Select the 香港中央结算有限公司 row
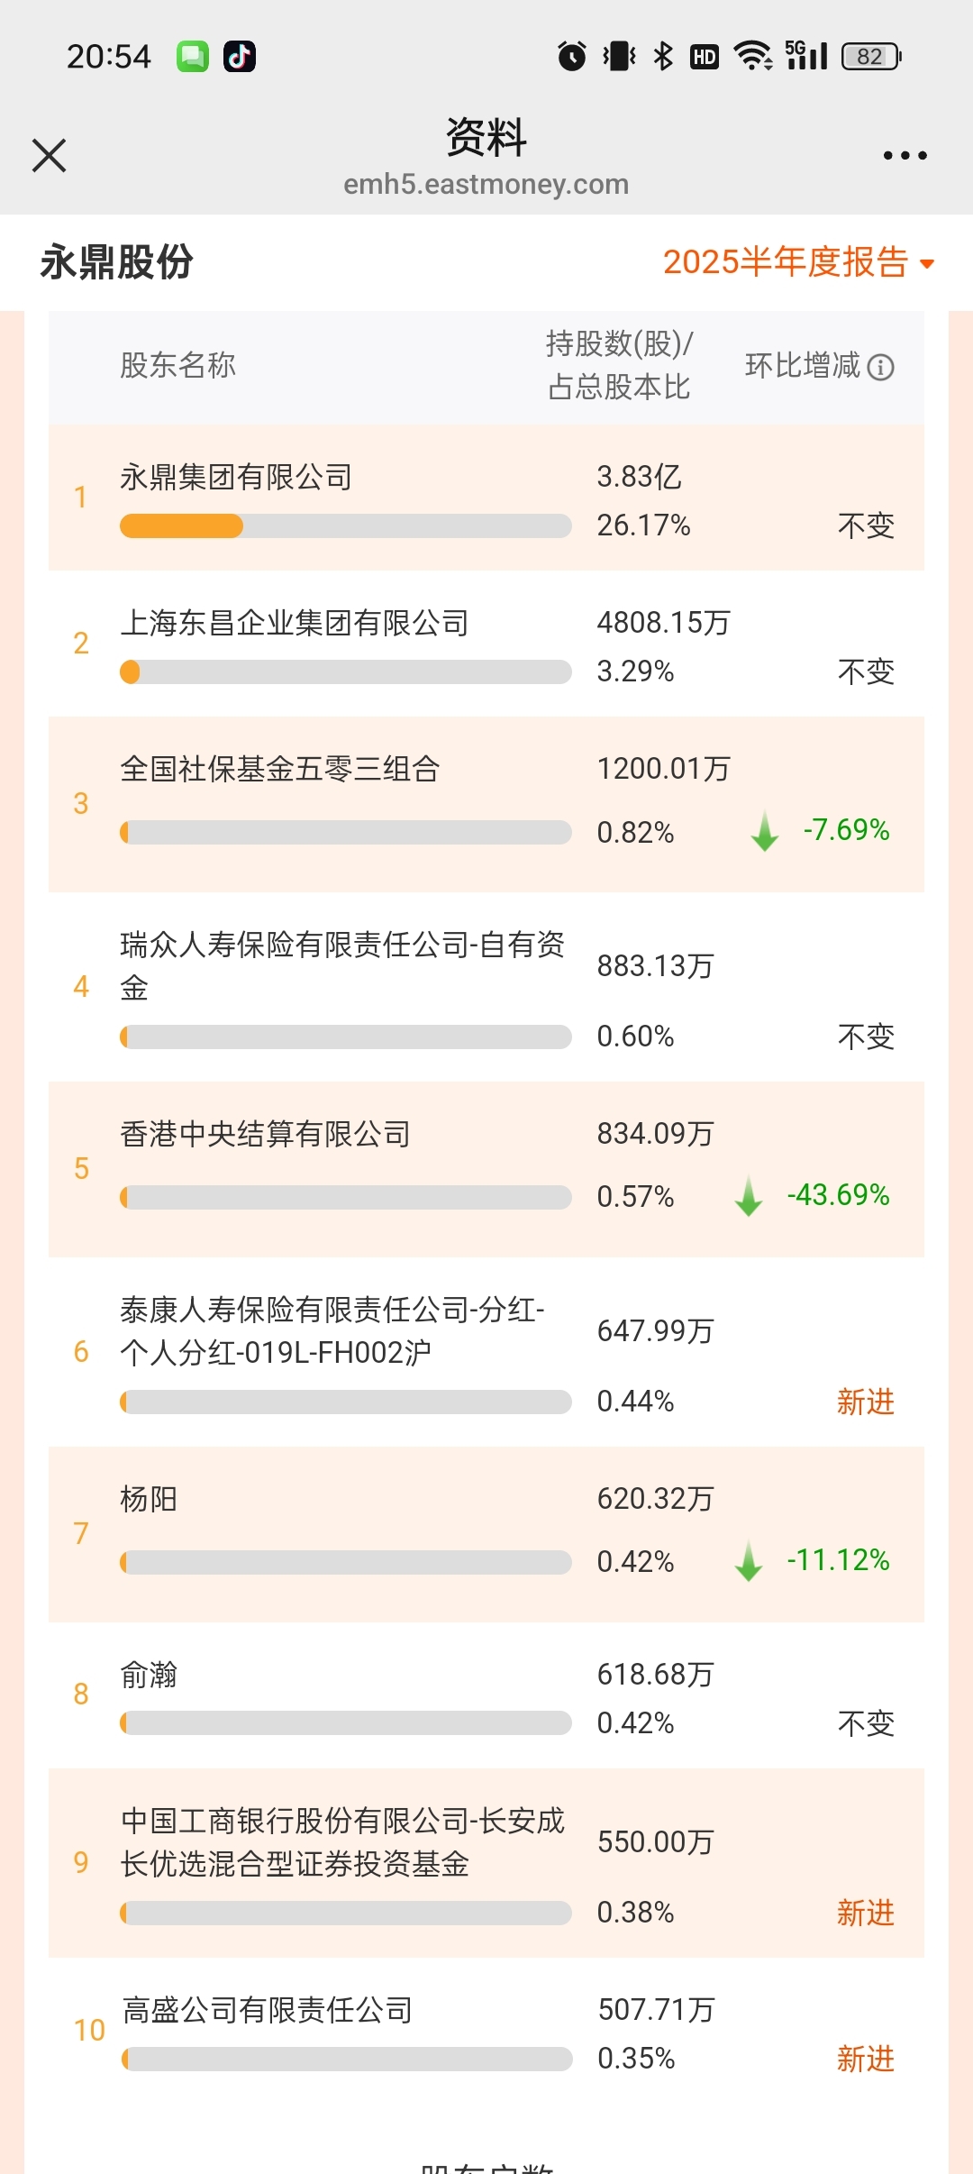Viewport: 973px width, 2174px height. click(x=486, y=1169)
